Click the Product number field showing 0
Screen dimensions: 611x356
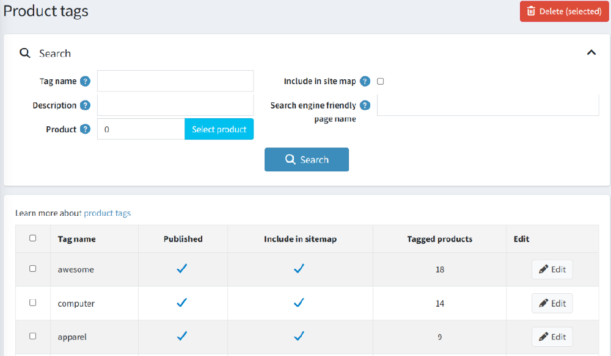pos(141,129)
